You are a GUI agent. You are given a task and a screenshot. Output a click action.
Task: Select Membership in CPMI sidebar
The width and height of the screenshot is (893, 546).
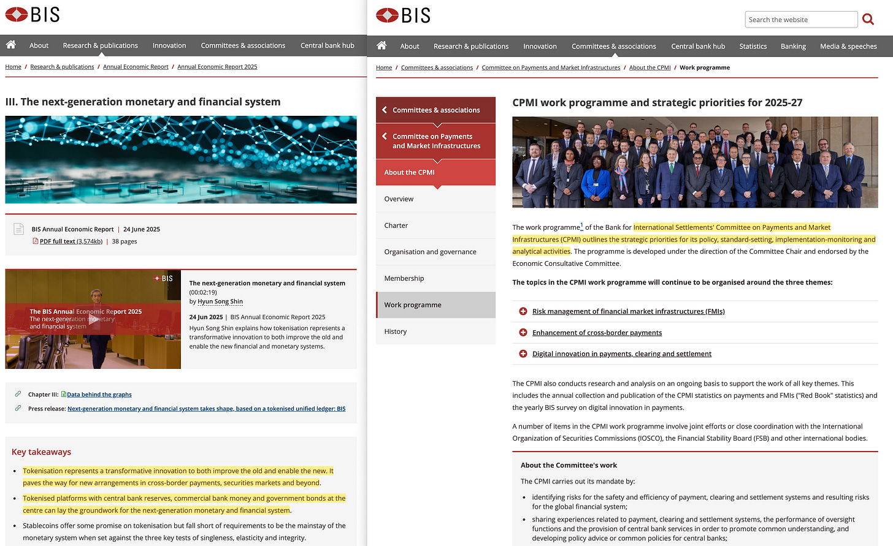tap(435, 278)
